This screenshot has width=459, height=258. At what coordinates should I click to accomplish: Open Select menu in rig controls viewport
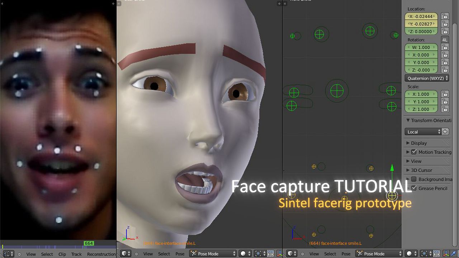(x=330, y=254)
